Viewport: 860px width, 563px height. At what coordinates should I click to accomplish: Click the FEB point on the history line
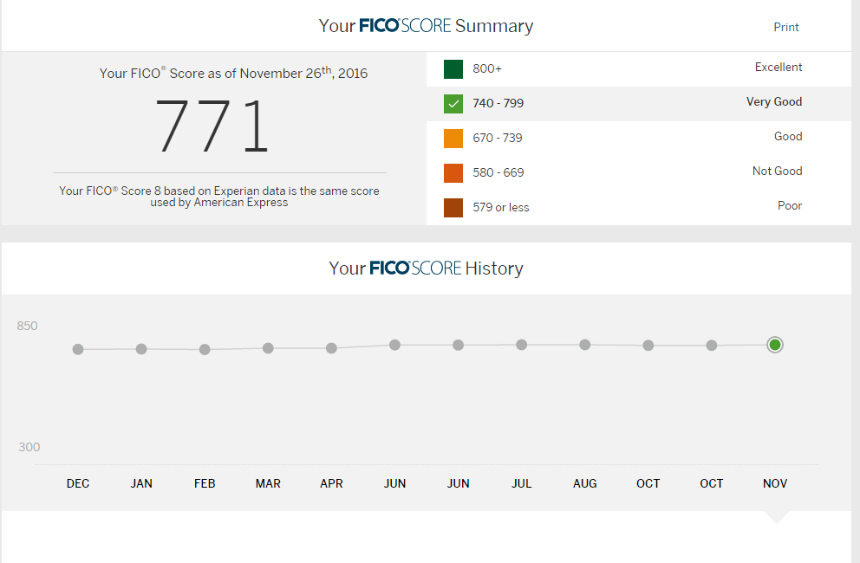tap(205, 349)
